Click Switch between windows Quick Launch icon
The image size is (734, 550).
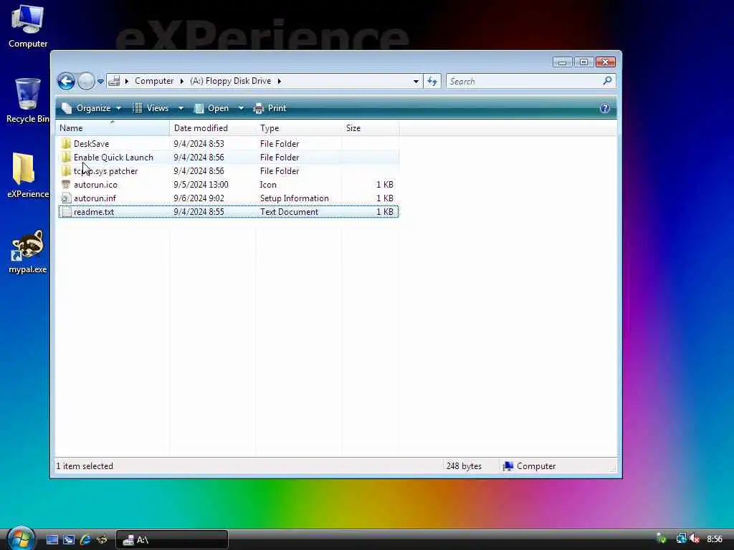click(x=69, y=540)
